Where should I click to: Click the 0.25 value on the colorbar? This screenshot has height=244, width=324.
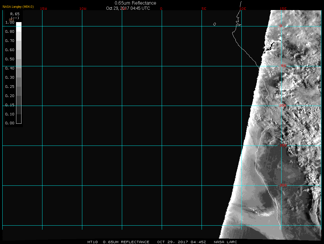coord(10,87)
